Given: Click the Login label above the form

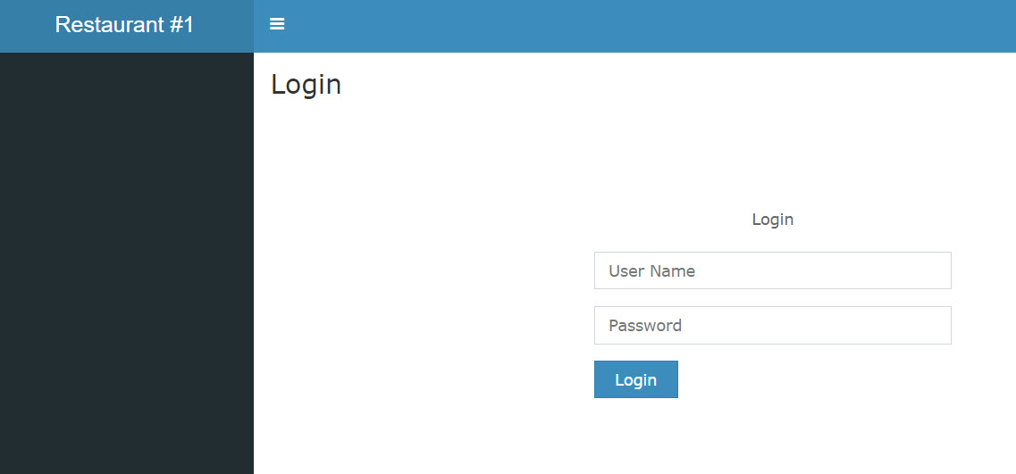Looking at the screenshot, I should tap(772, 220).
